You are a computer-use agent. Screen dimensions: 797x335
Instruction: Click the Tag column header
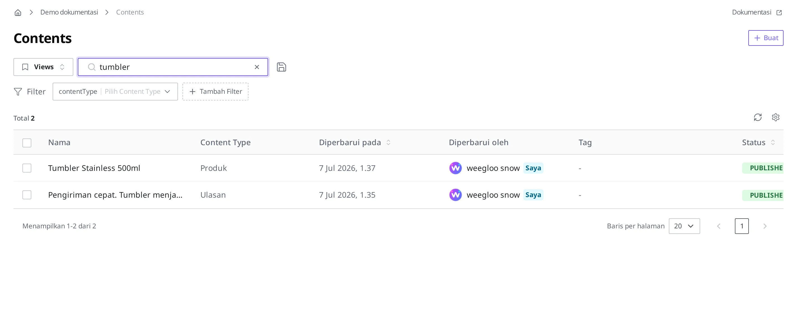(585, 142)
